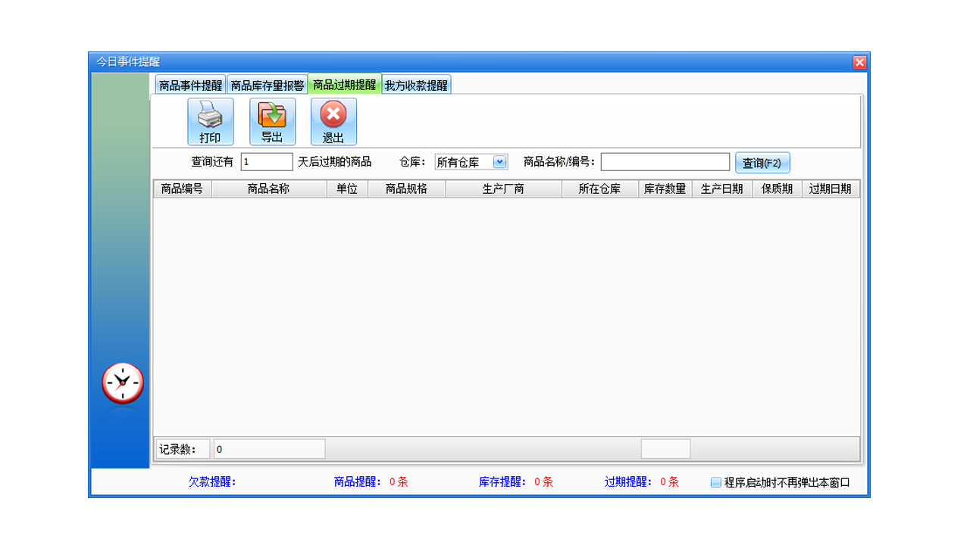970x545 pixels.
Task: Enable 程序启动时不再弹出本窗口 checkbox
Action: tap(715, 482)
